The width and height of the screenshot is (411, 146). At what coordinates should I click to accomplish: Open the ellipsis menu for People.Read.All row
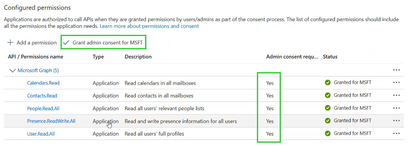point(396,108)
